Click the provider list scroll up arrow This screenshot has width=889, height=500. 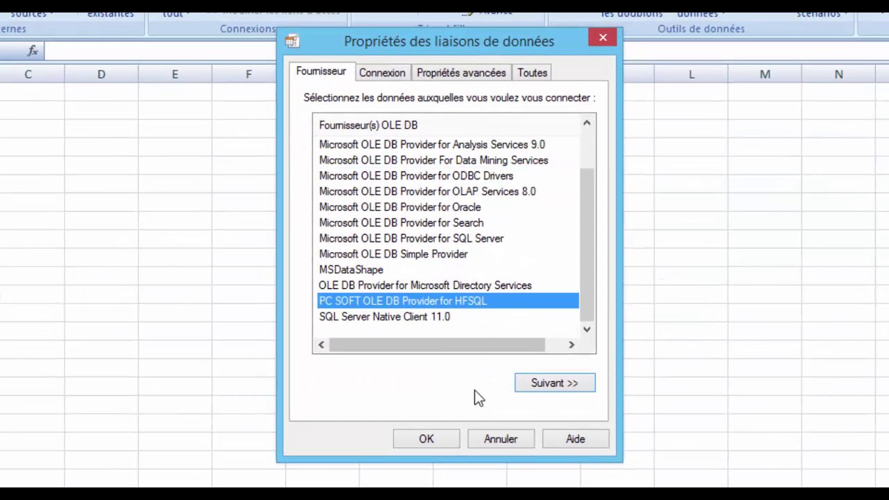pos(587,123)
